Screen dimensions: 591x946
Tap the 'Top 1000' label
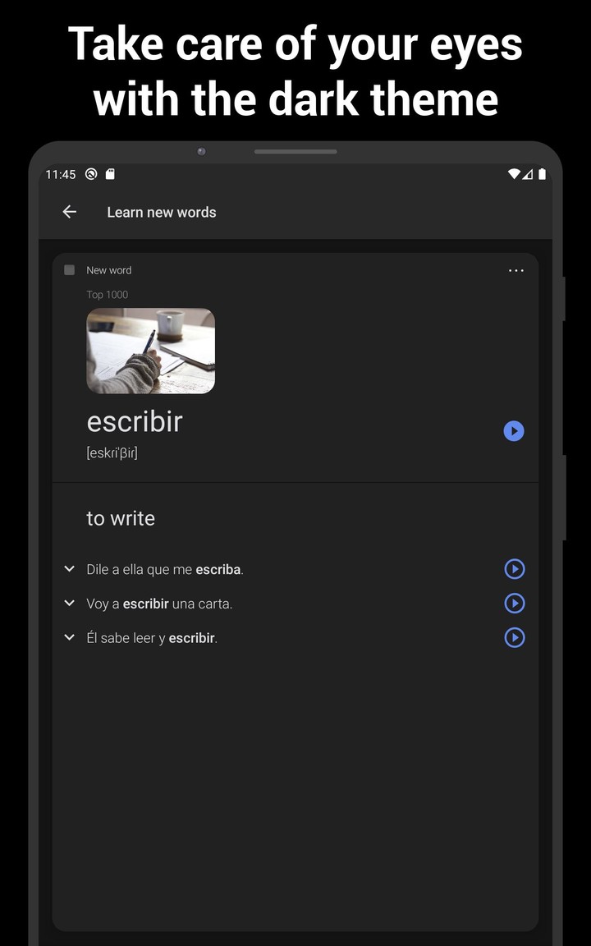click(x=108, y=295)
